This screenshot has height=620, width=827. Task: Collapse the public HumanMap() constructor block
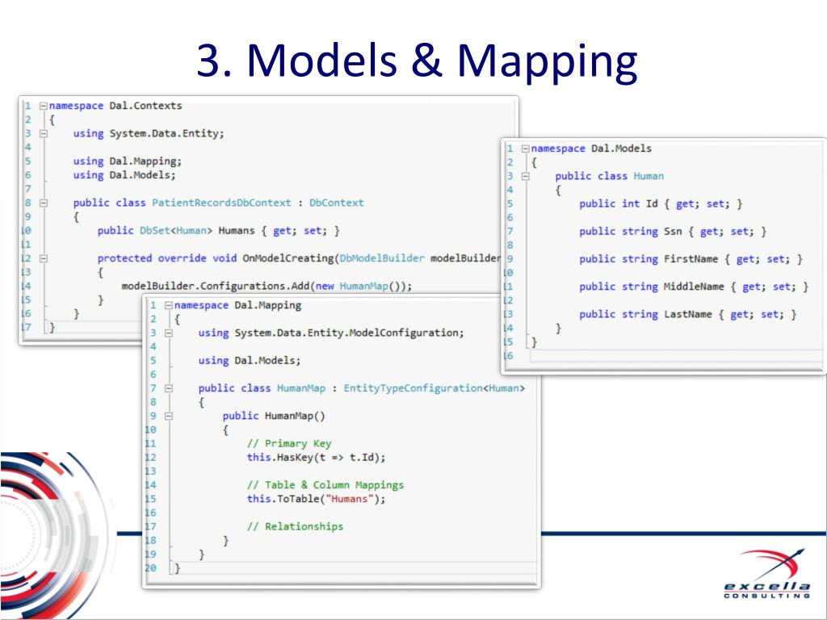tap(169, 416)
